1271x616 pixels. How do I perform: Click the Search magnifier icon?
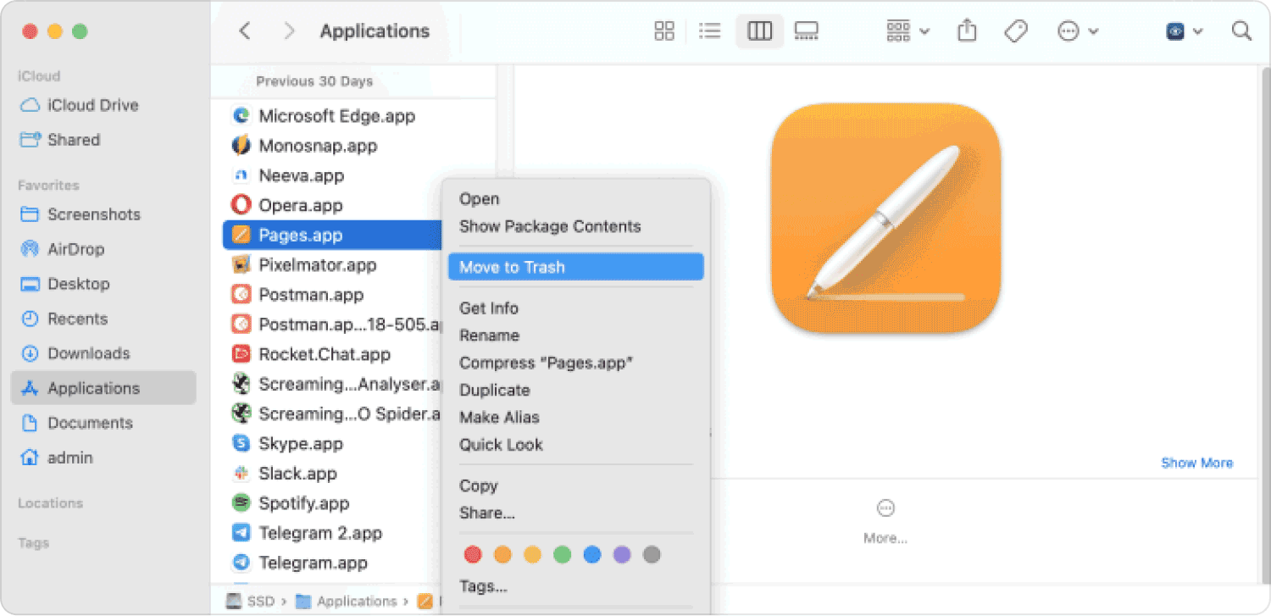pos(1241,31)
